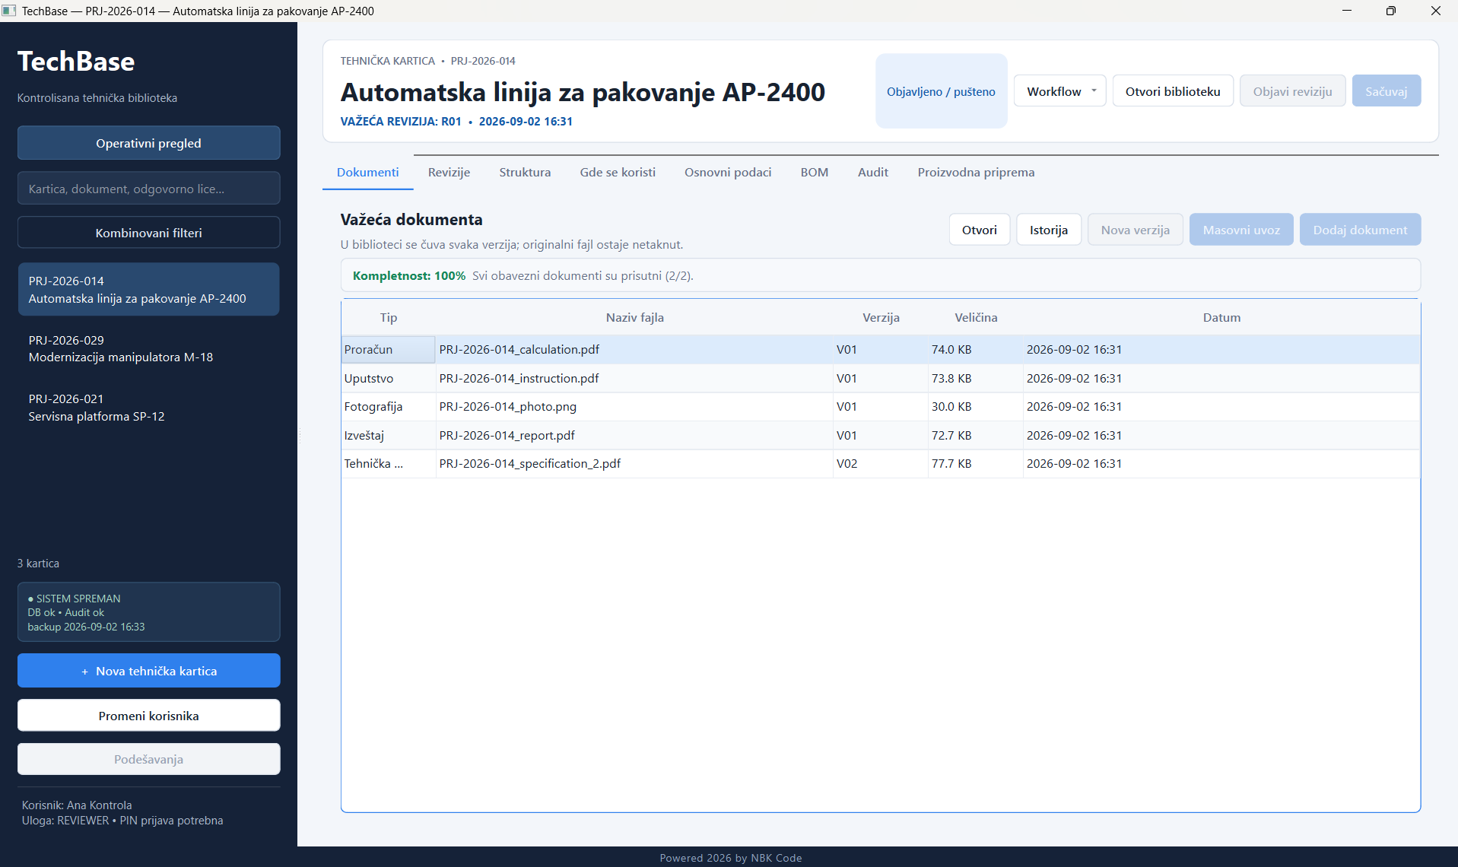Image resolution: width=1458 pixels, height=867 pixels.
Task: Switch to the Revizije tab
Action: click(449, 173)
